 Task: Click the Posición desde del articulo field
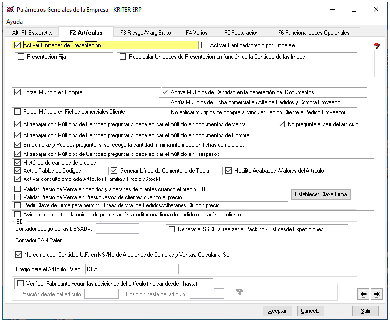101,294
